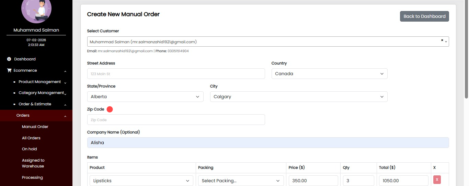The height and width of the screenshot is (186, 469).
Task: Click the Ecommerce shopping cart icon
Action: tap(9, 70)
